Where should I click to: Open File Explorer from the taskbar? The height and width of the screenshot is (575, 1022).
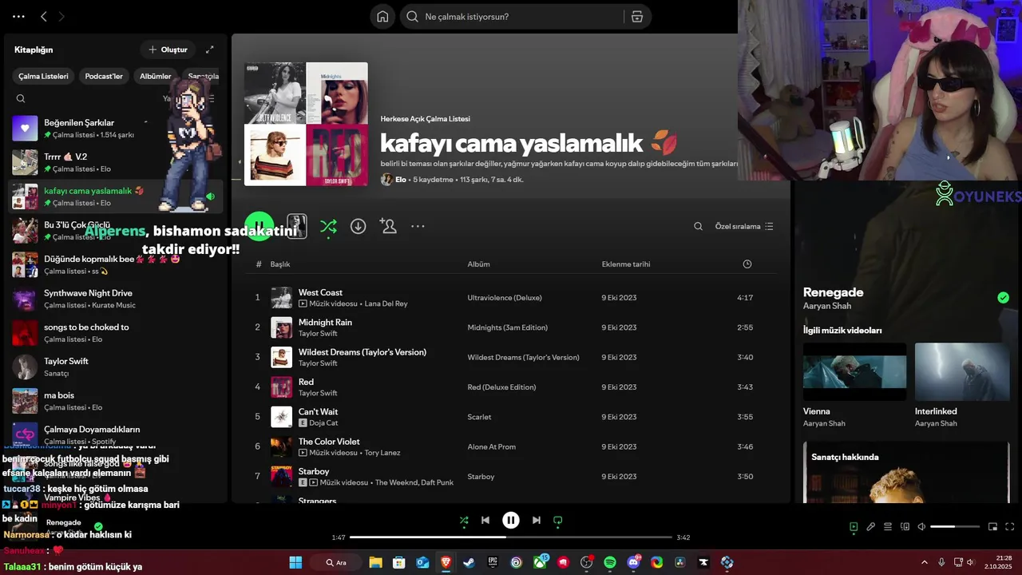pos(375,562)
